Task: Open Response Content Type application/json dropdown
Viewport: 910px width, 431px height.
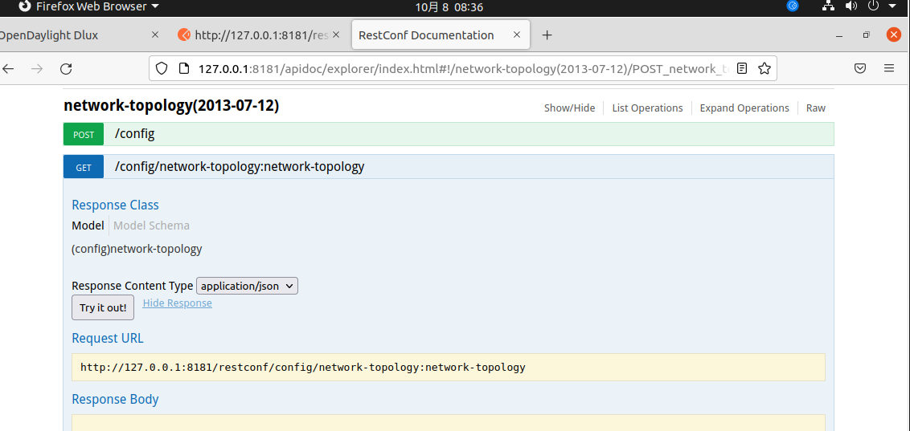Action: (x=248, y=287)
